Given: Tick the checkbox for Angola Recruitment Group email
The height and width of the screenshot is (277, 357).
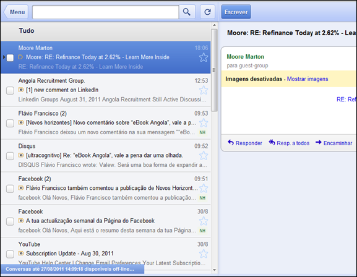Looking at the screenshot, I should click(x=10, y=91).
